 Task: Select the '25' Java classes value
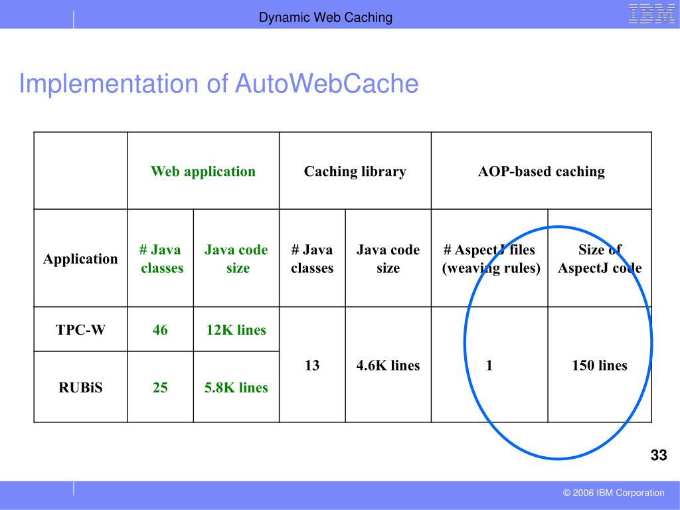(160, 387)
